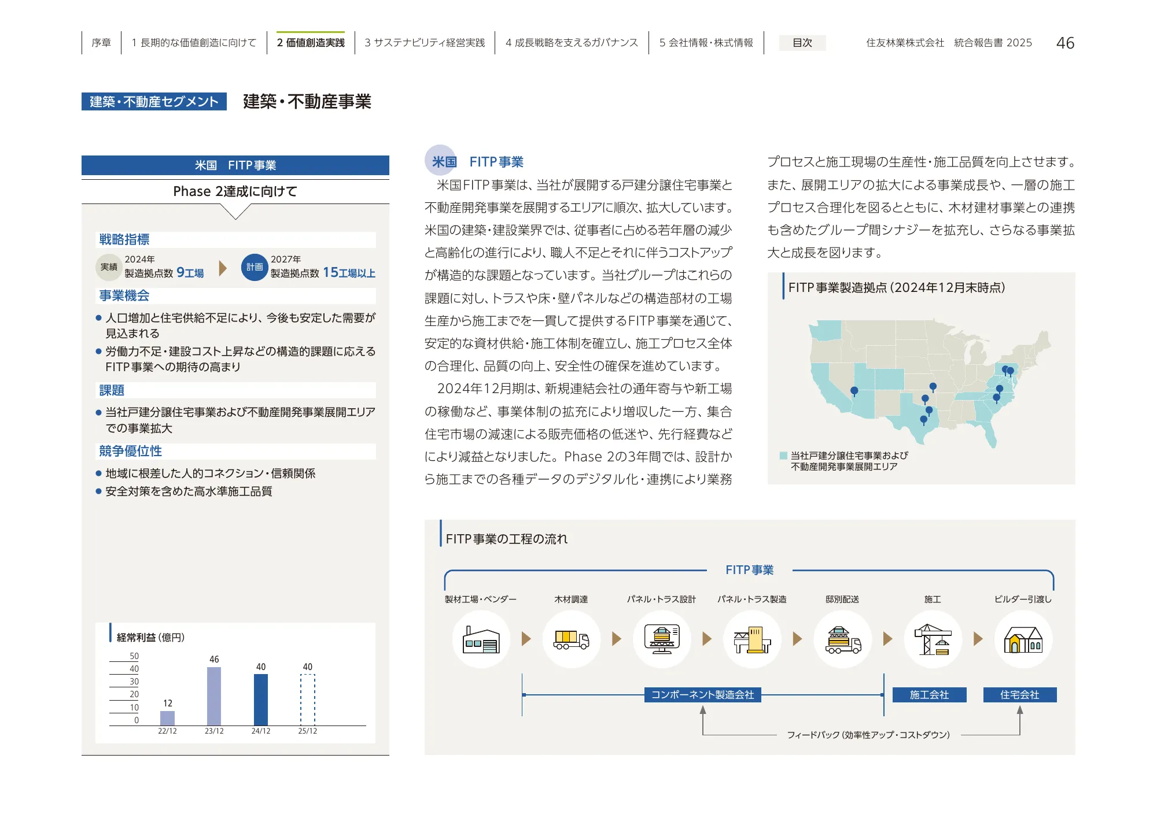Click the construction crane icon

point(933,639)
